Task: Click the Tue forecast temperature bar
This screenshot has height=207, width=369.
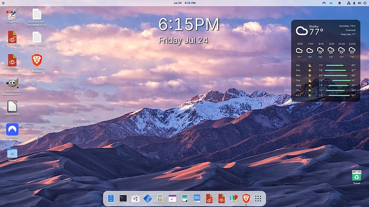Action: click(341, 81)
